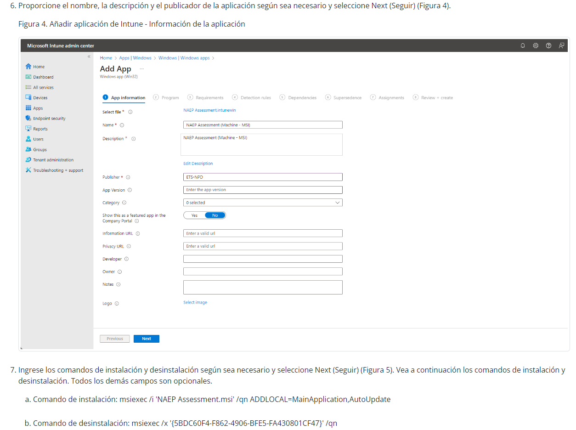The width and height of the screenshot is (576, 430).
Task: Go to the Detection rules tab
Action: pos(252,98)
